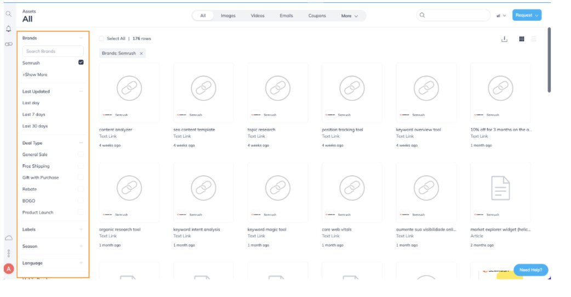The width and height of the screenshot is (571, 297).
Task: Click +Show More brands
Action: (35, 75)
